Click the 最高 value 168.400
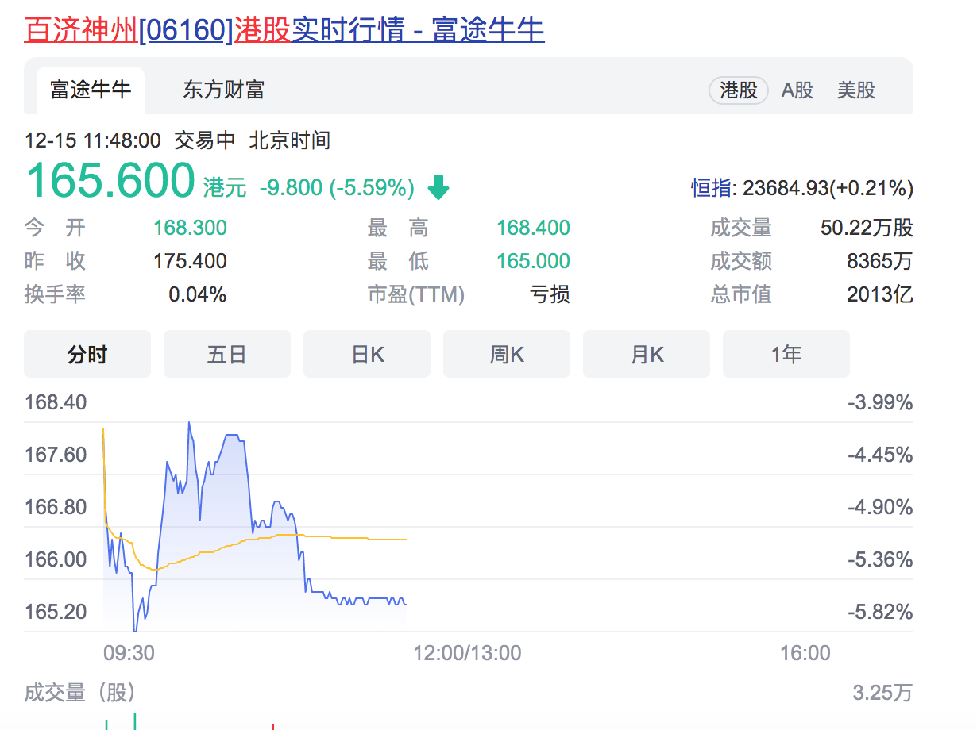Viewport: 977px width, 730px height. [533, 229]
